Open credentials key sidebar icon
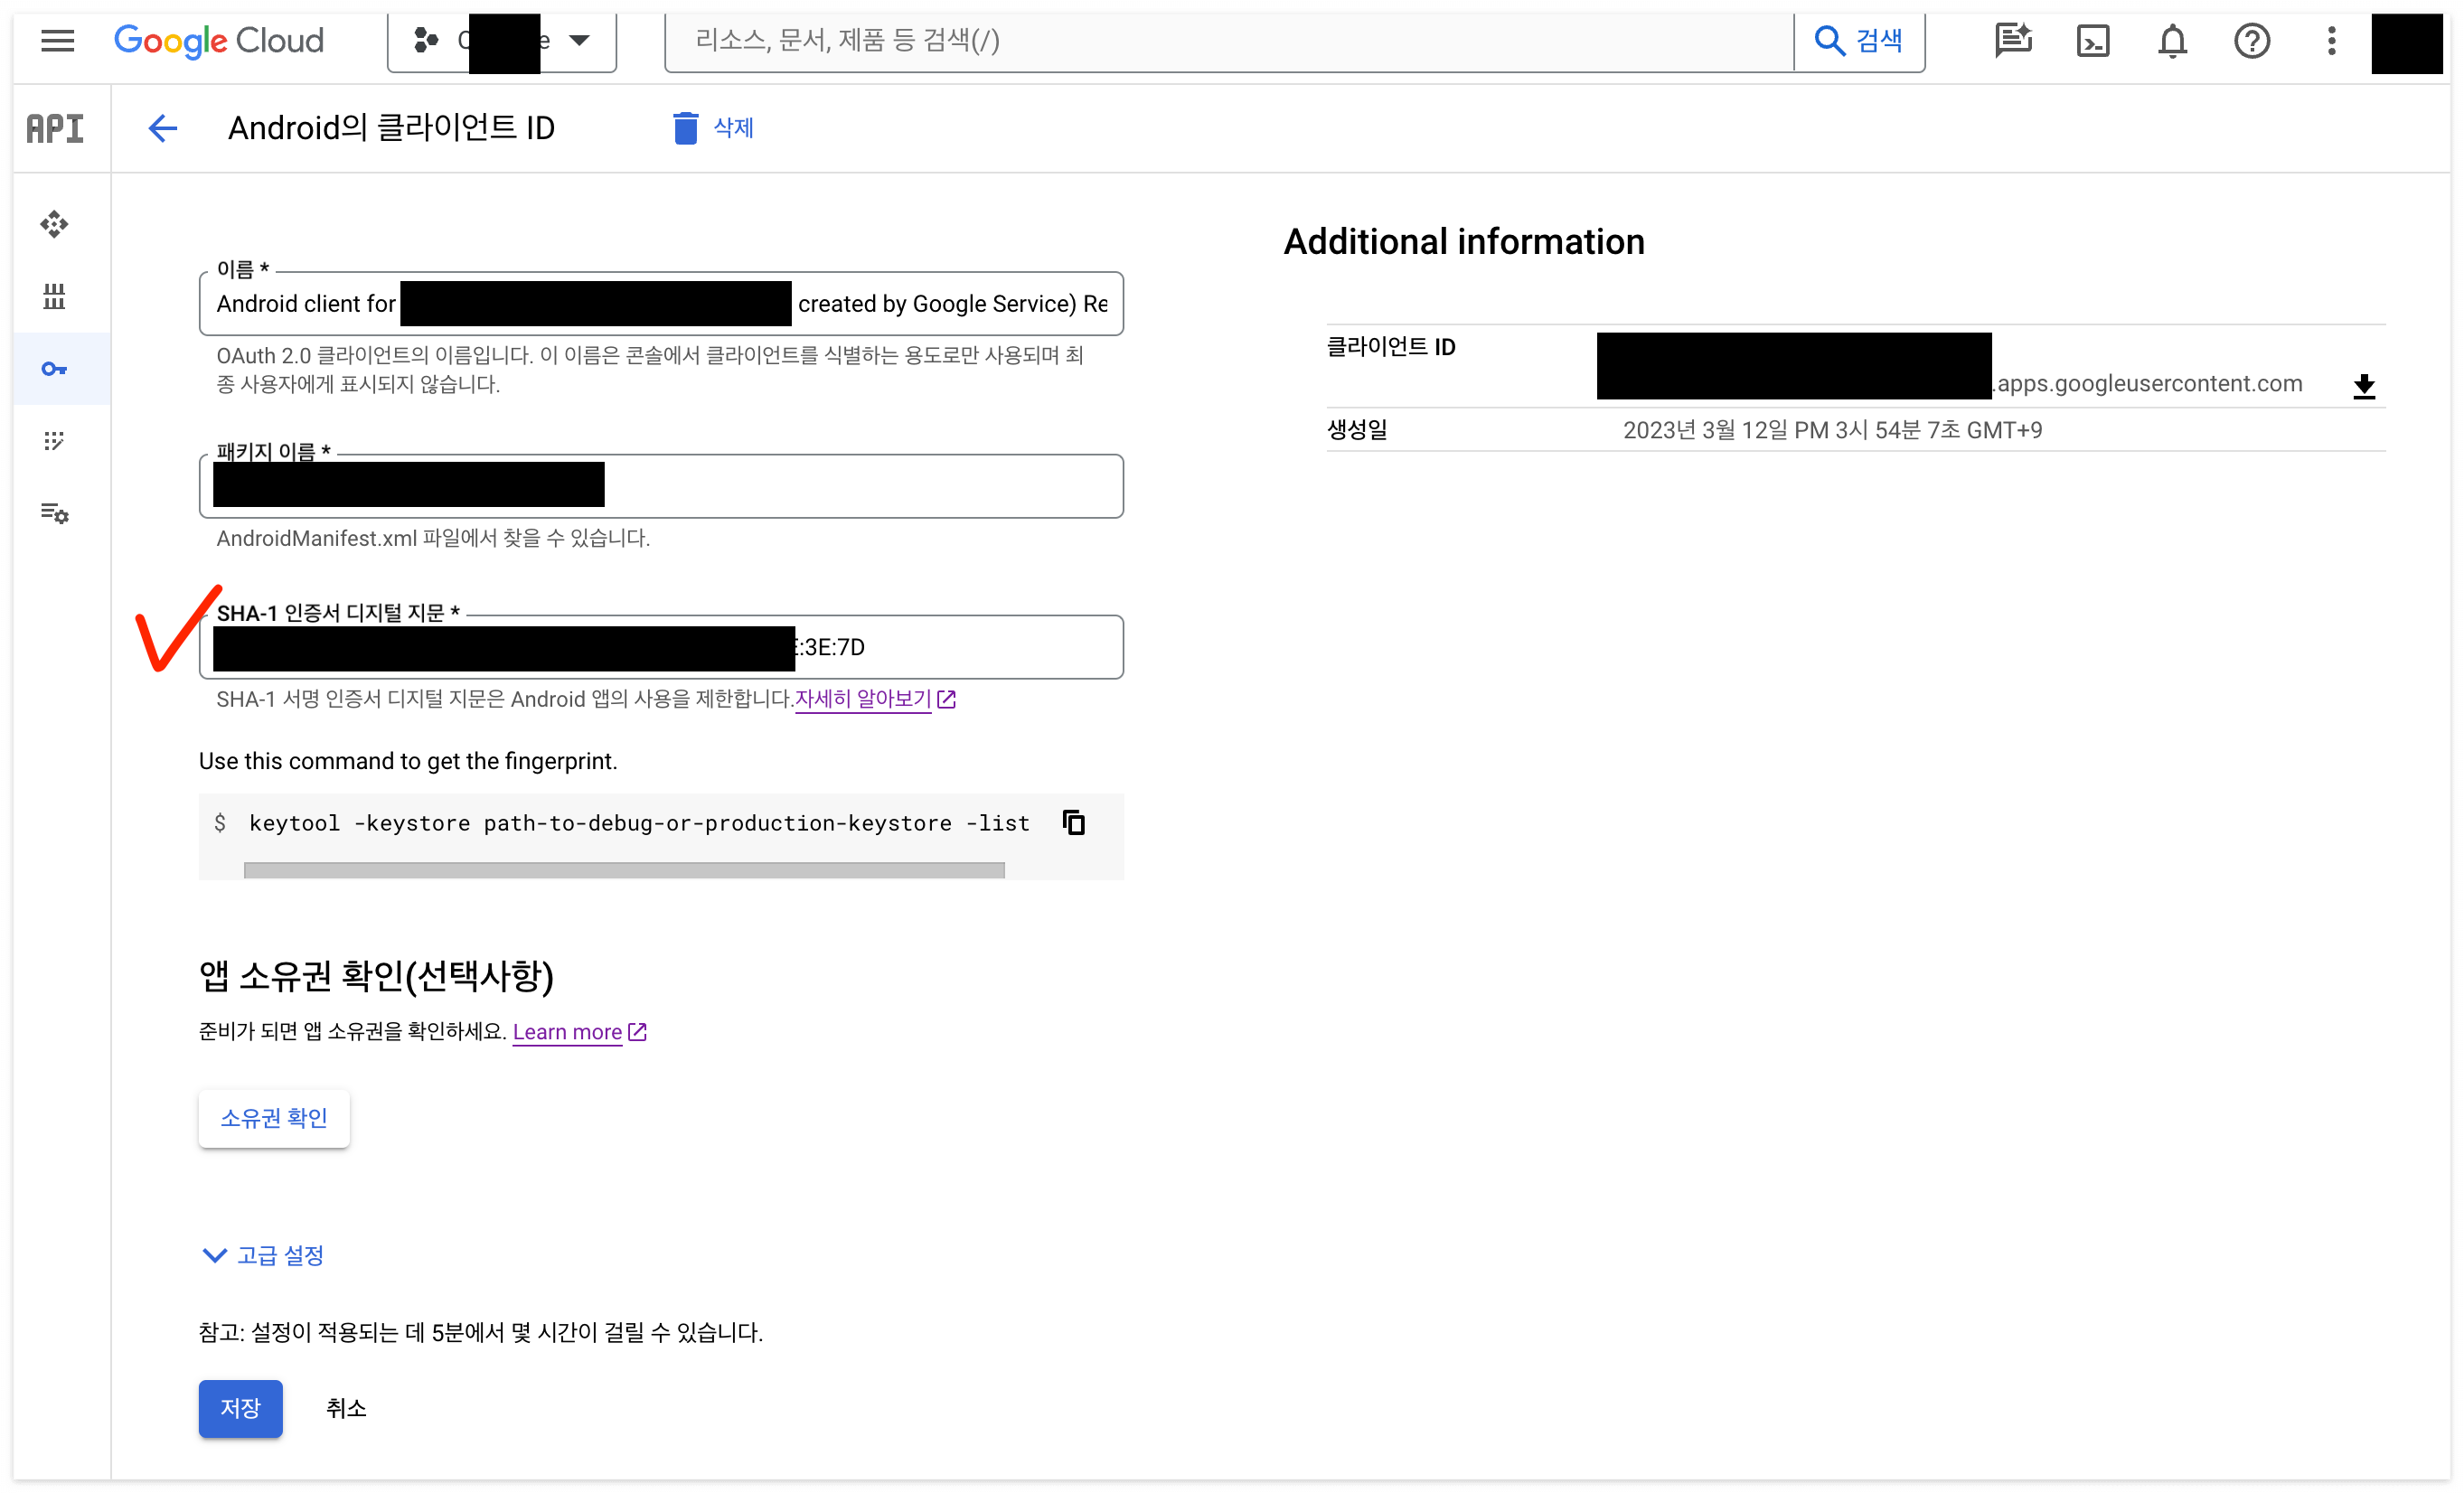 pyautogui.click(x=54, y=369)
